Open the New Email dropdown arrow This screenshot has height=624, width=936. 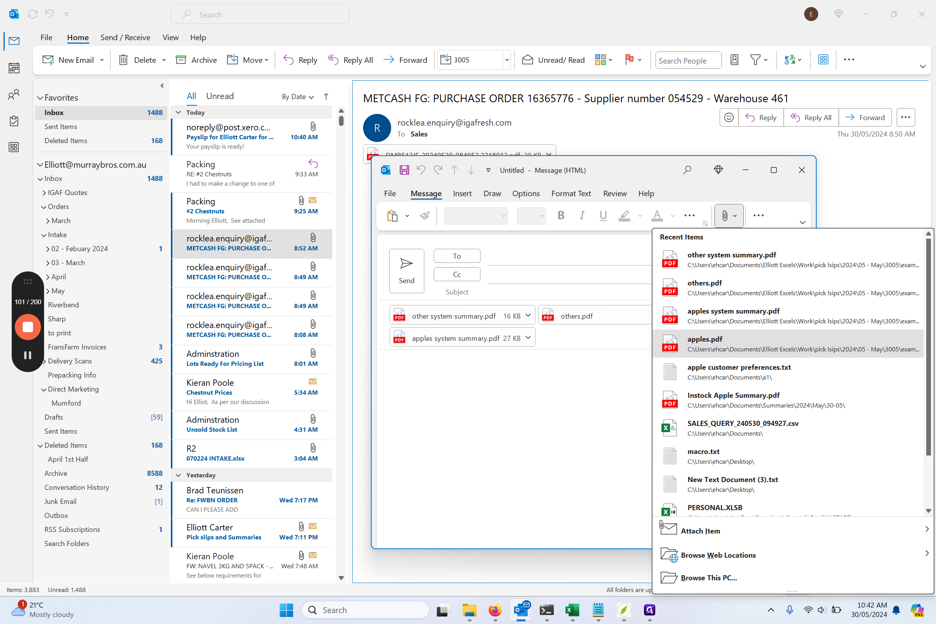102,60
